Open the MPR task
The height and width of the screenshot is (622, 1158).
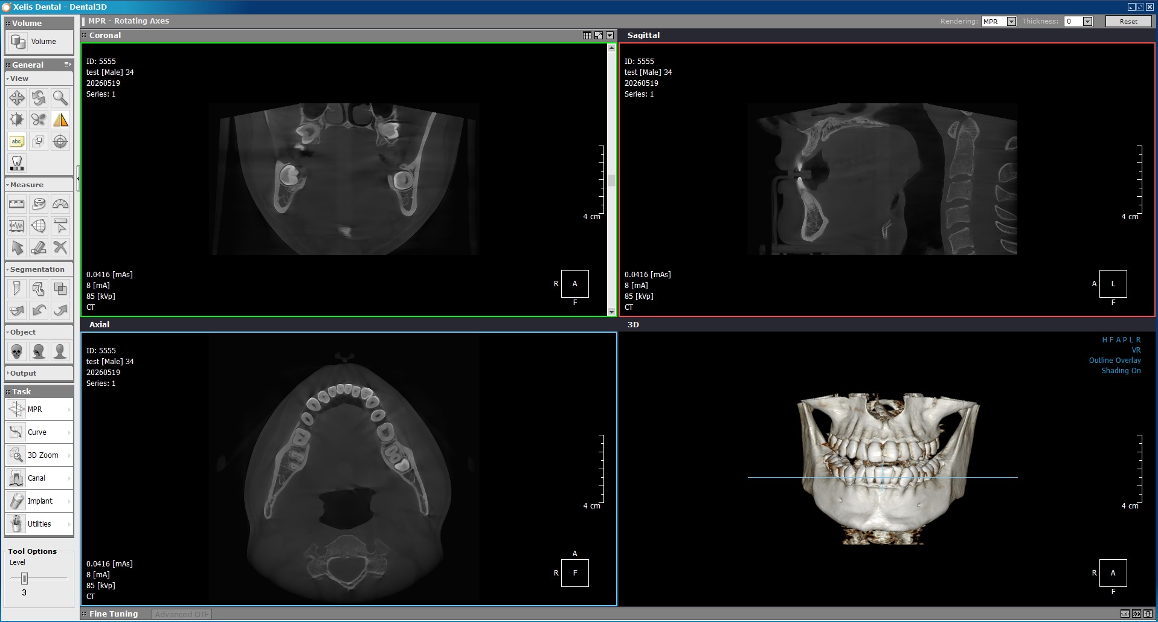click(x=39, y=409)
